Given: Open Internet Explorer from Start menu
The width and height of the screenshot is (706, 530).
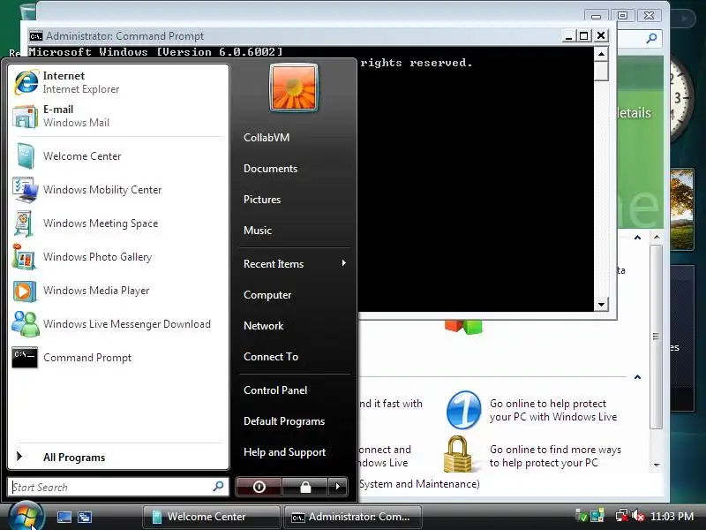Looking at the screenshot, I should 118,82.
